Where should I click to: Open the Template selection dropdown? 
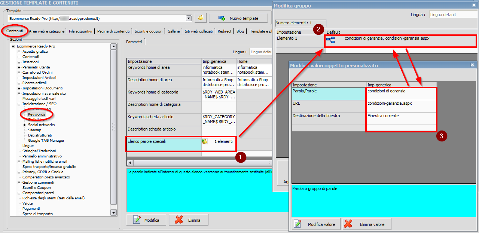coord(189,18)
